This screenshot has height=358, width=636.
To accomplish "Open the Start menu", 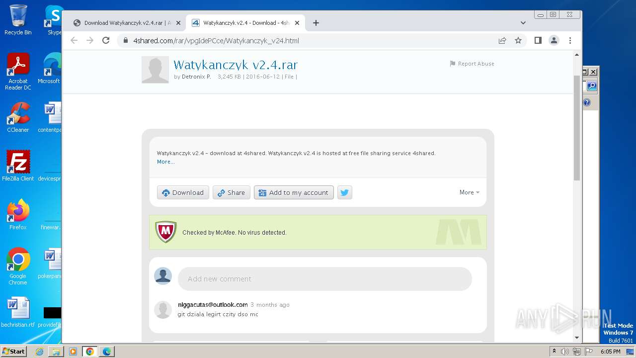I will coord(14,352).
